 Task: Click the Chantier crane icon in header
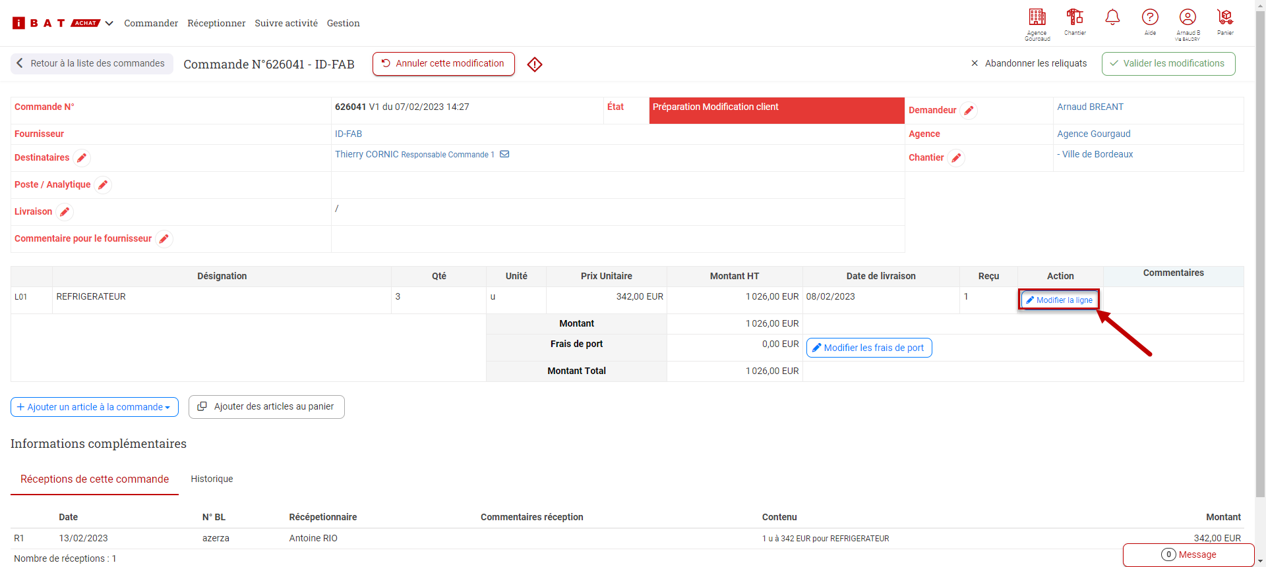click(x=1075, y=18)
